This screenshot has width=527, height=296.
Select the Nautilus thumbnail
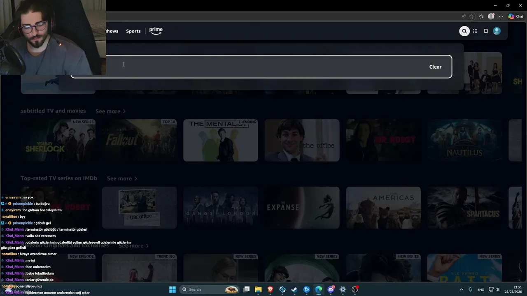[464, 140]
